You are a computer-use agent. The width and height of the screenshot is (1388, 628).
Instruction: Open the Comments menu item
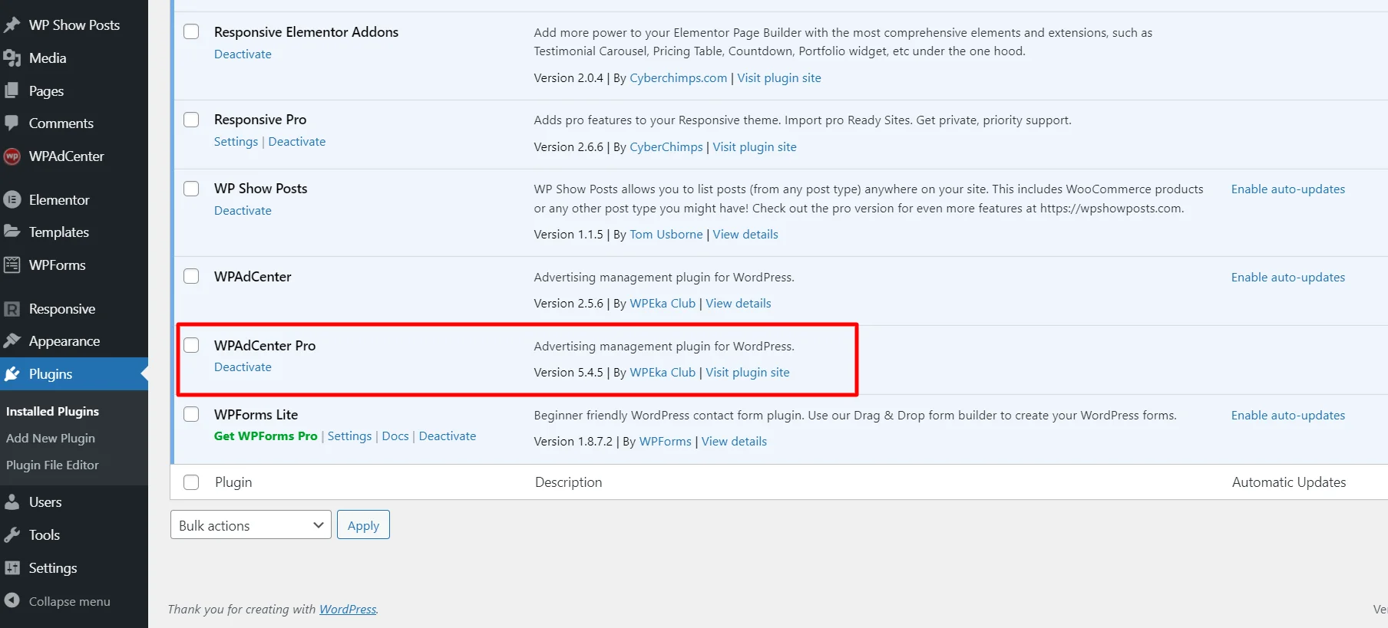pyautogui.click(x=61, y=123)
